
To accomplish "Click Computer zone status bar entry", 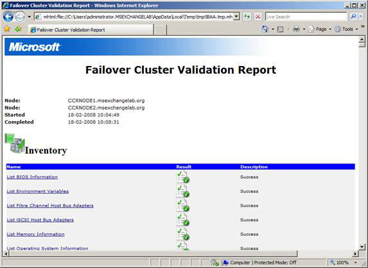I will coord(260,262).
